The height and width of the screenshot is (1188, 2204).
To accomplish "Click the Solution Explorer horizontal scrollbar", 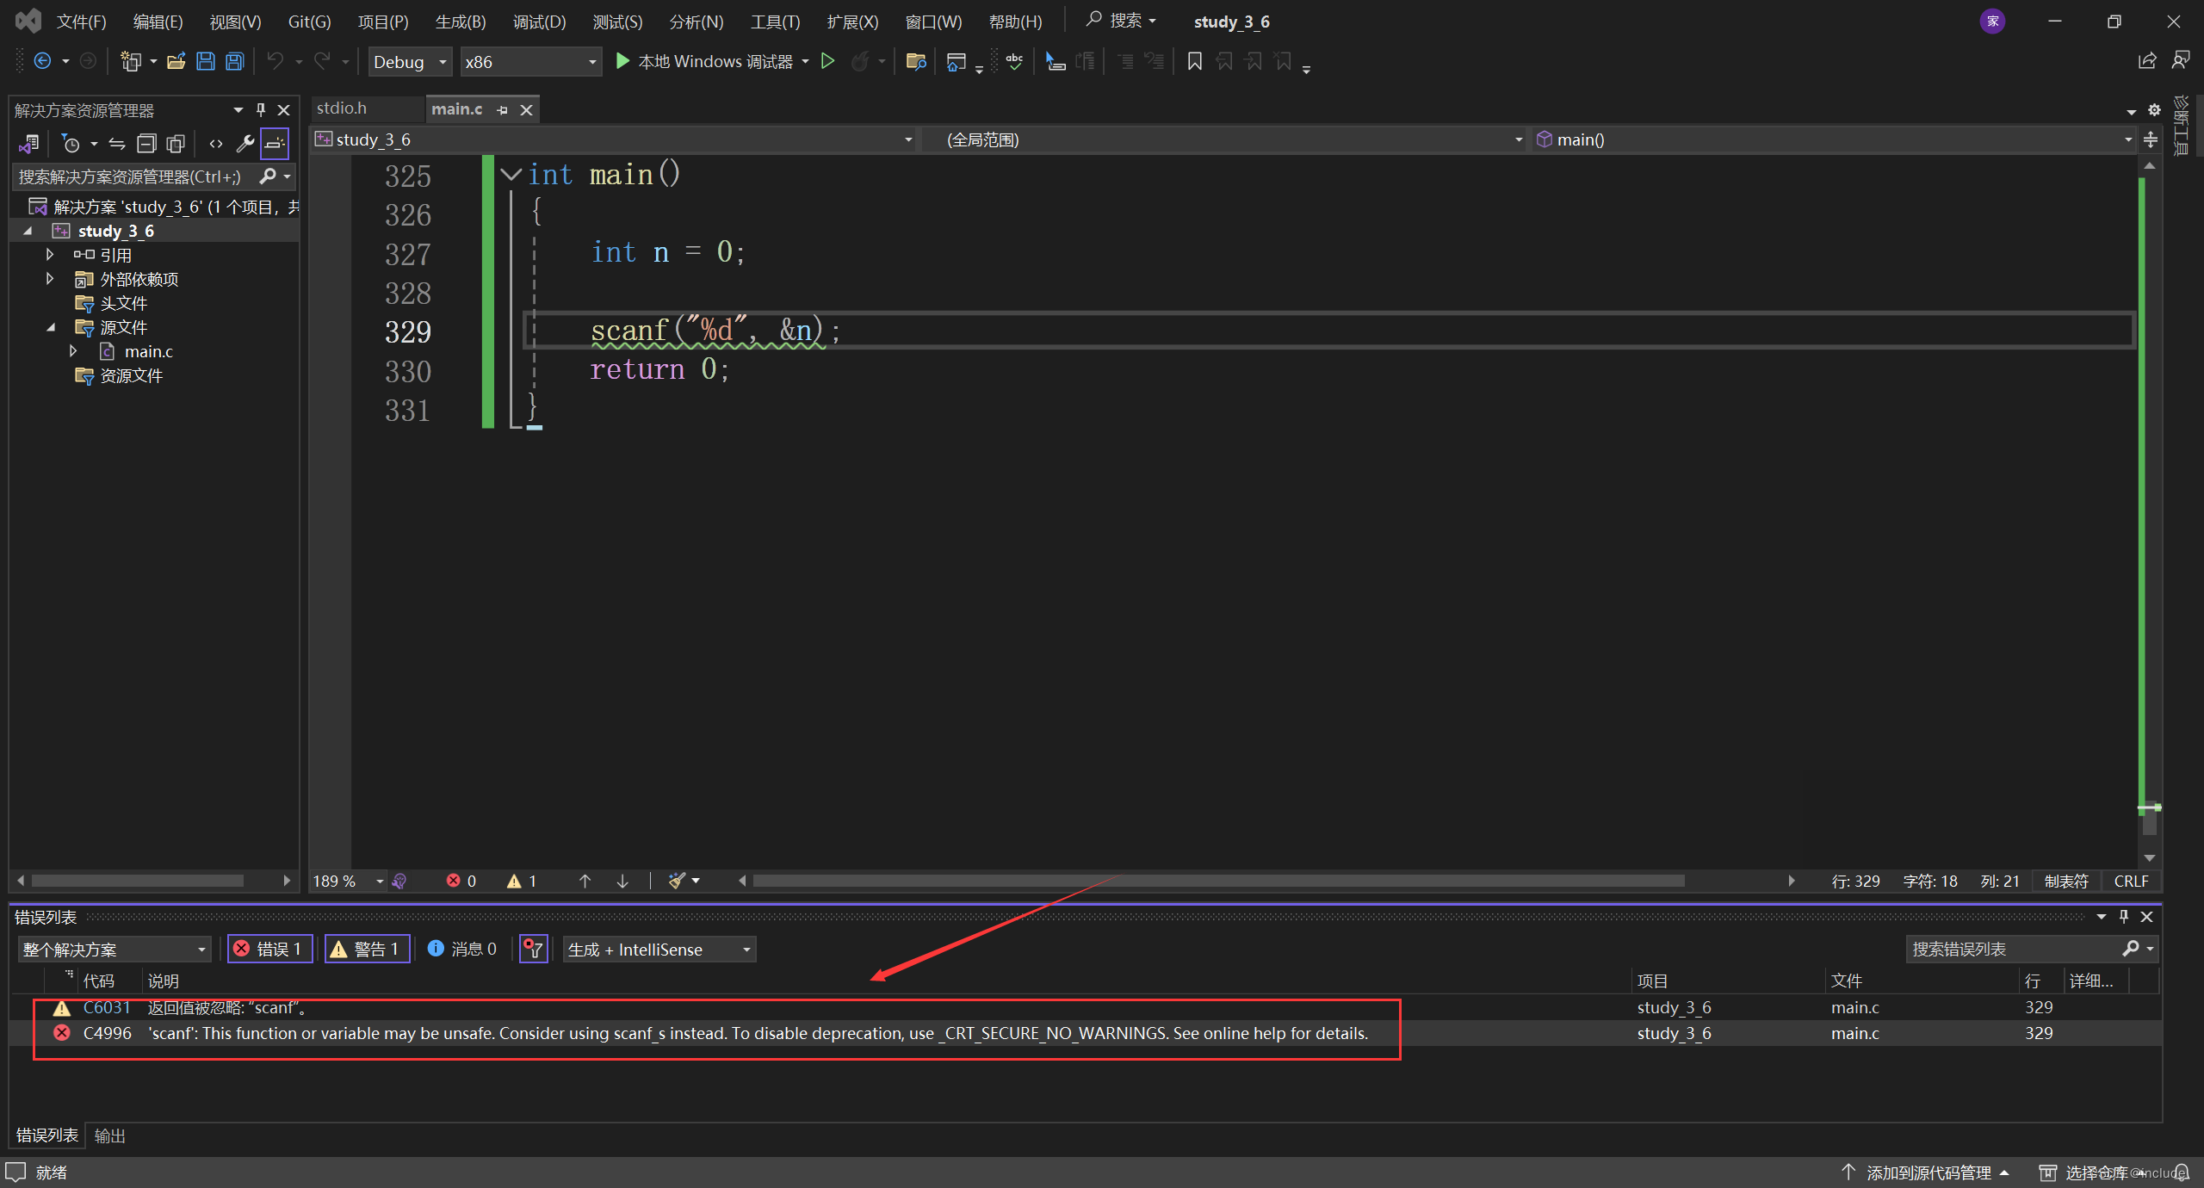I will pyautogui.click(x=138, y=881).
